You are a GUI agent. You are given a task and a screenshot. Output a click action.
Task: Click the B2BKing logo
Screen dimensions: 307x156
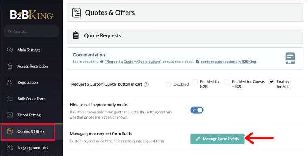[32, 15]
